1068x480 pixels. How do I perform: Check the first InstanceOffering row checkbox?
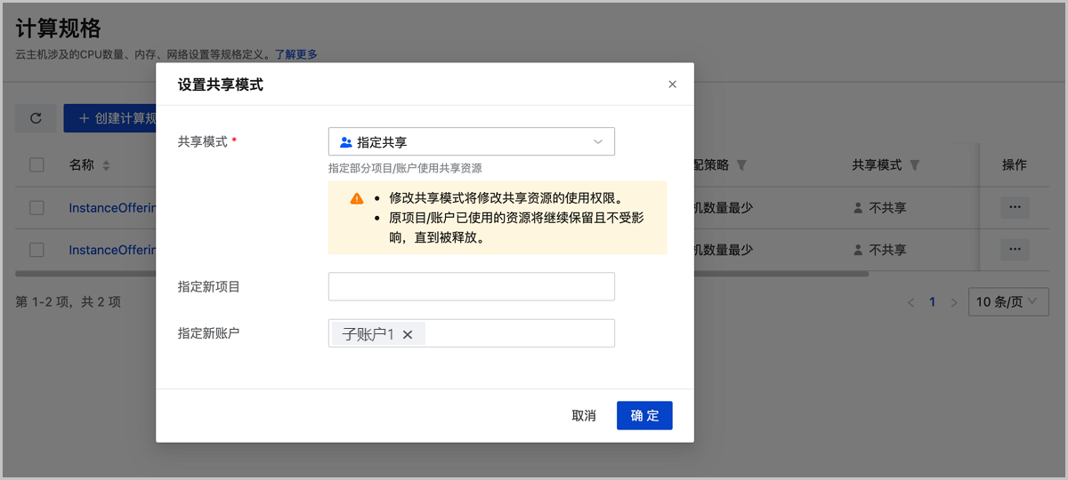pyautogui.click(x=36, y=208)
